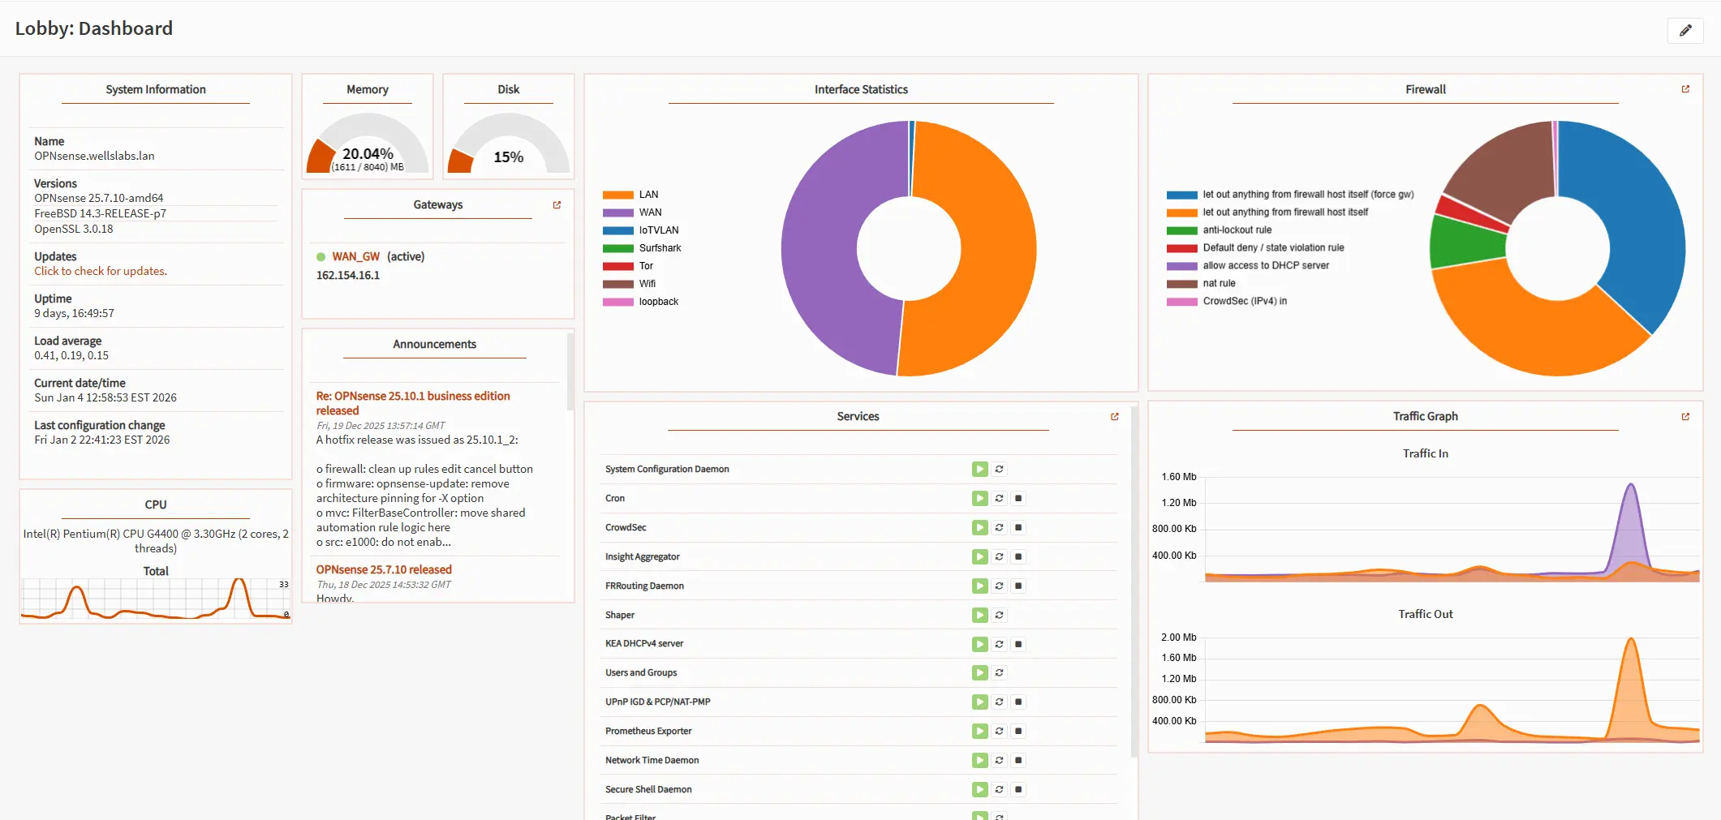Toggle the Wifi legend entry

click(629, 284)
